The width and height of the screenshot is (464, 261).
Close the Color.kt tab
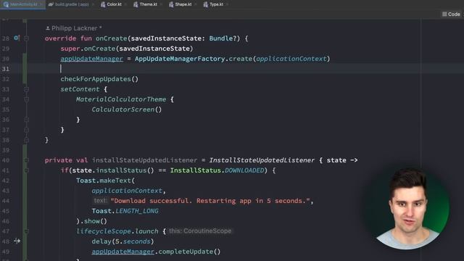tap(126, 4)
